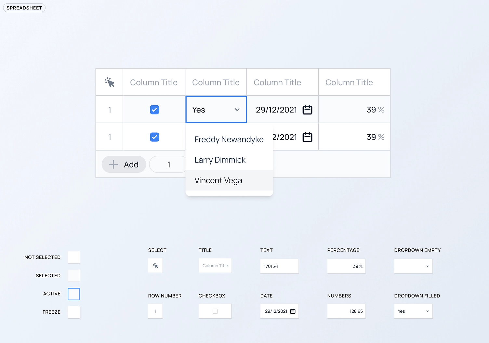
Task: Uncheck the checkbox in the second table row
Action: click(x=154, y=137)
